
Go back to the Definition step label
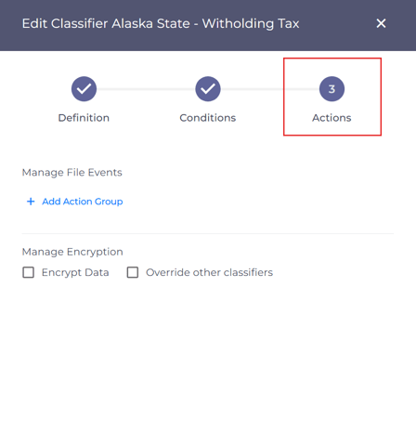84,118
